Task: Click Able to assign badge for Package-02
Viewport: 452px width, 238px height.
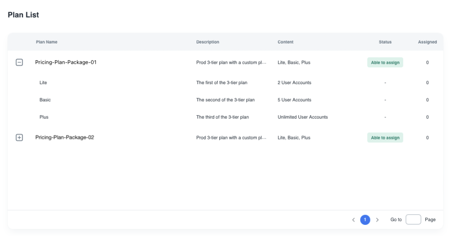Action: (x=385, y=138)
